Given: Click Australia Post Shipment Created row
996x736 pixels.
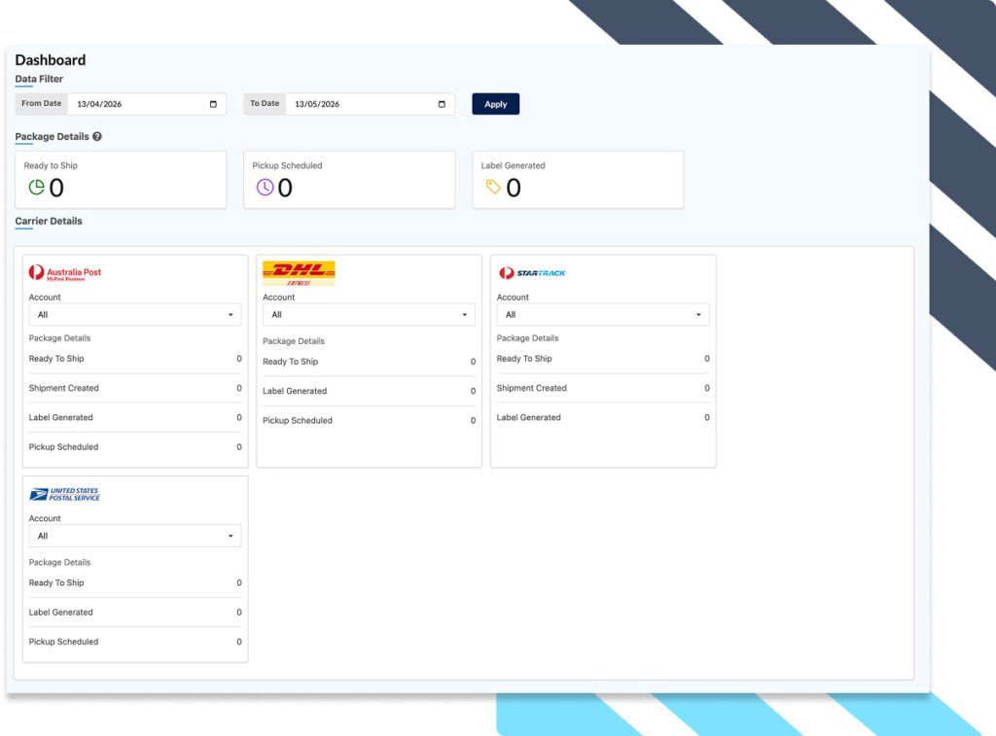Looking at the screenshot, I should click(135, 388).
